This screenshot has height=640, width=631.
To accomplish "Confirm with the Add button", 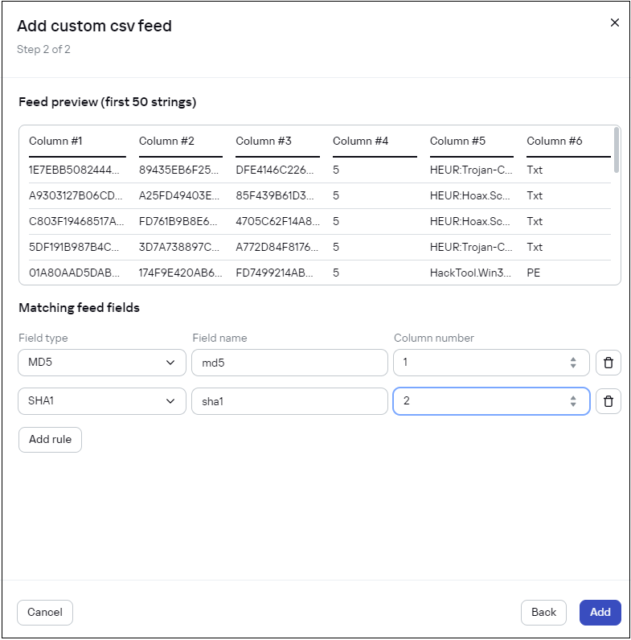I will click(600, 613).
